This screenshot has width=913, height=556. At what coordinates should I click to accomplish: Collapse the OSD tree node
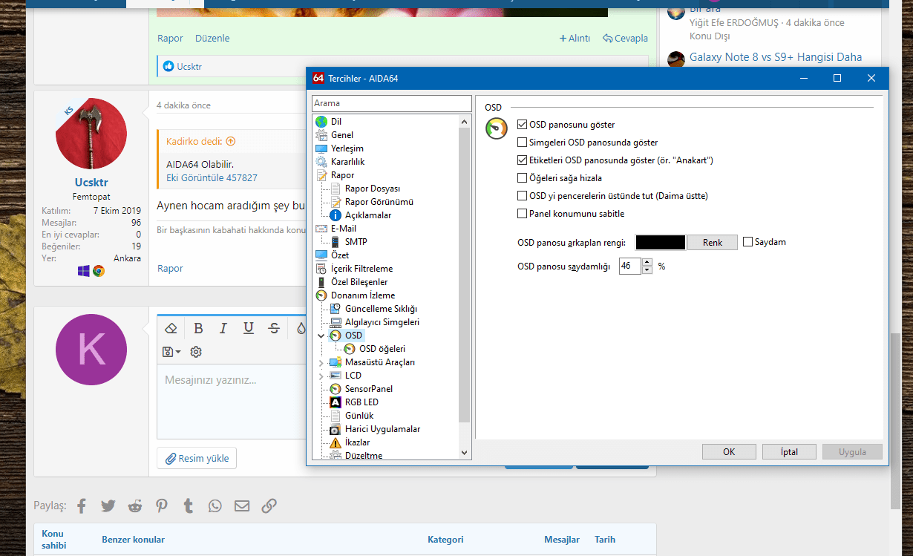tap(321, 336)
